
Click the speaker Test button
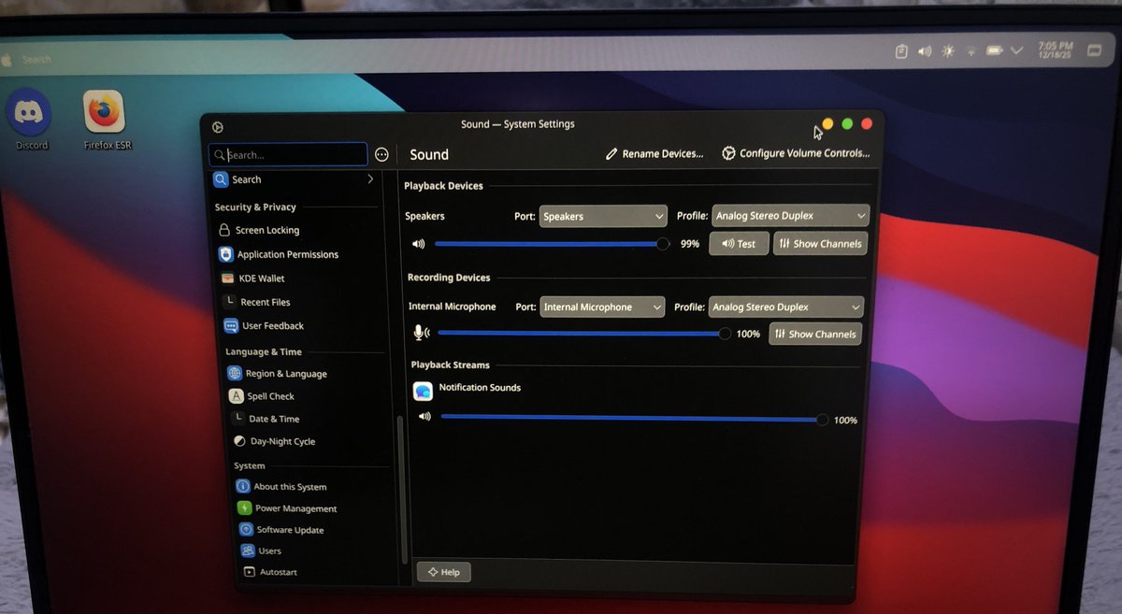click(x=739, y=244)
